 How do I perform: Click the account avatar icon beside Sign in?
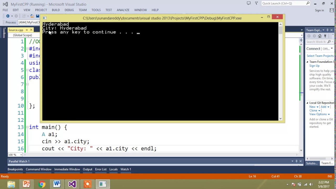point(332,10)
